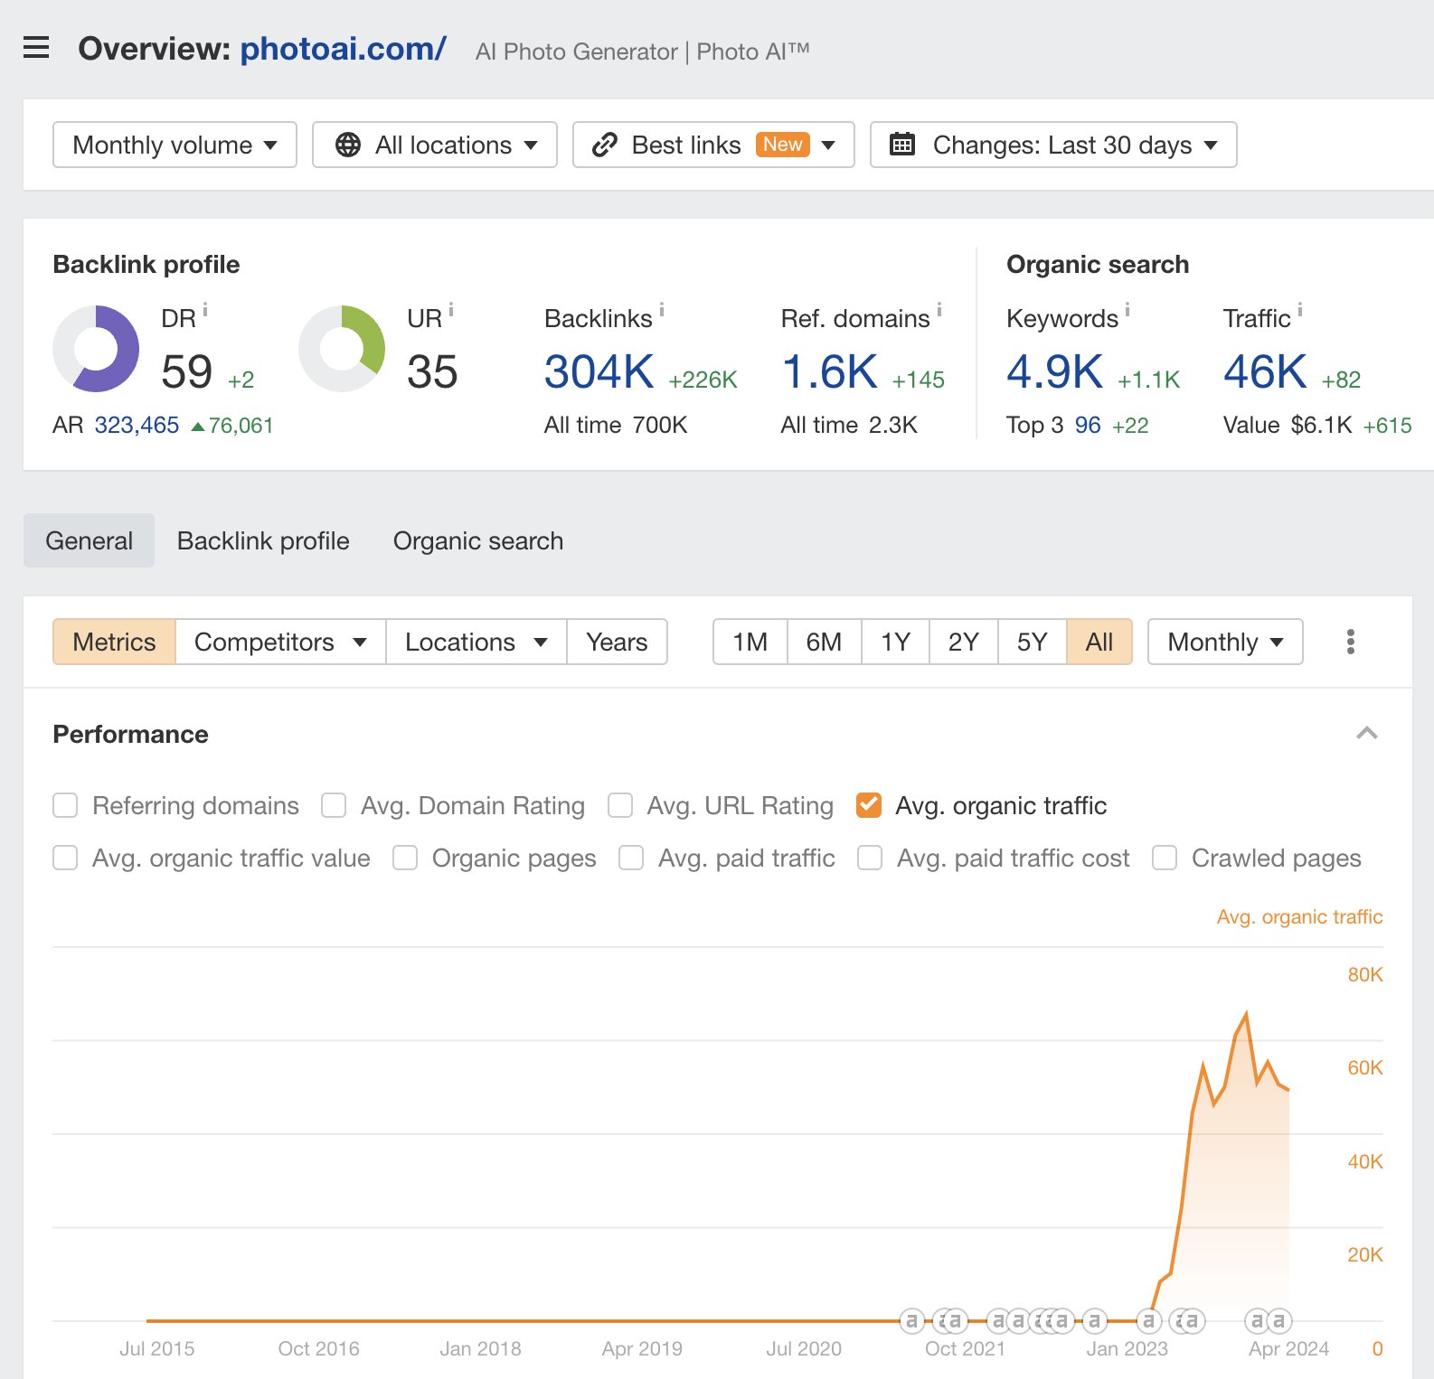
Task: Tick the Avg. Domain Rating checkbox
Action: 334,805
